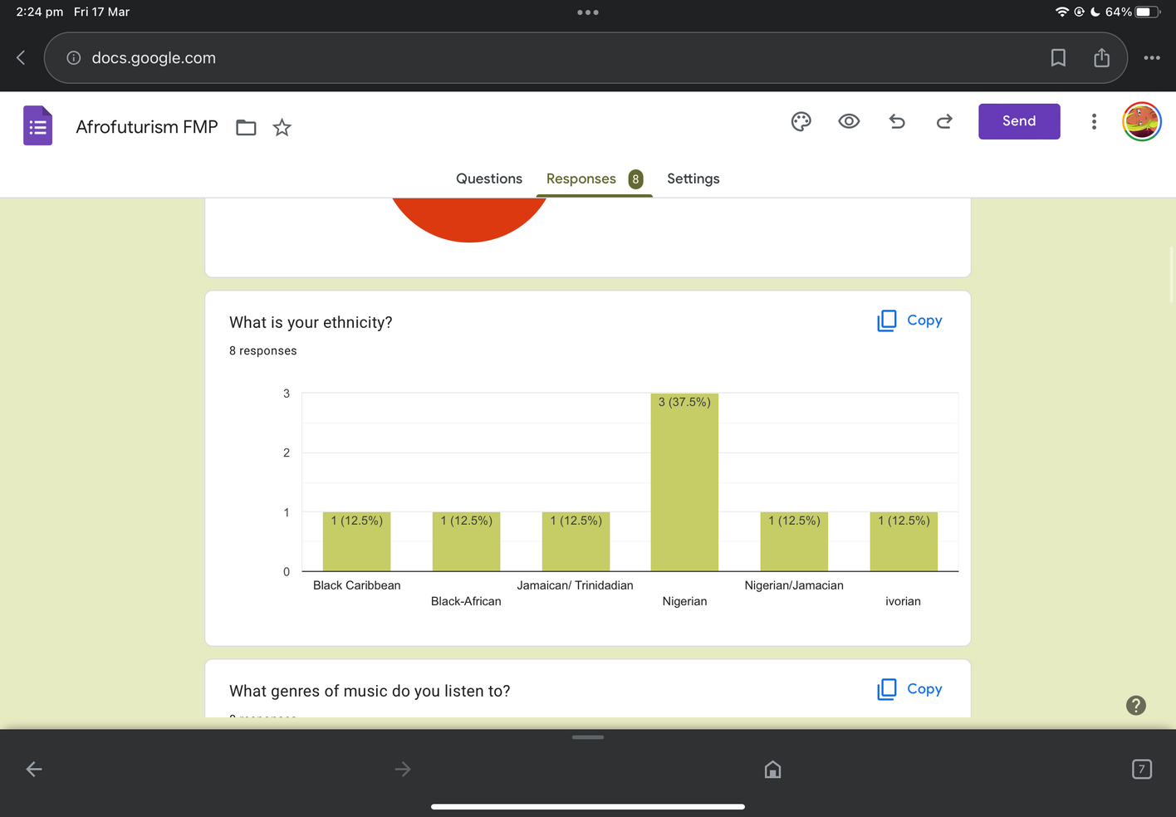This screenshot has width=1176, height=817.
Task: Open the three-dot more options menu in Forms
Action: pyautogui.click(x=1094, y=122)
